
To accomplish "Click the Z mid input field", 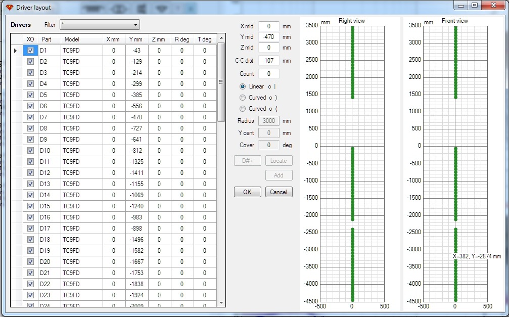I will point(269,48).
